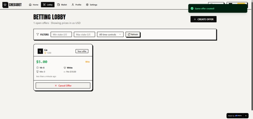The height and width of the screenshot is (119, 253).
Task: Click the Your offer badge
Action: coord(82,51)
